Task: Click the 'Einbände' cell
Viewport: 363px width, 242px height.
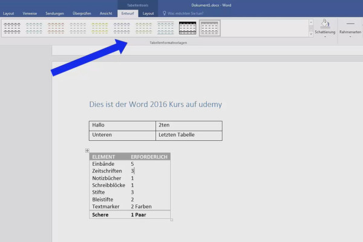Action: 103,164
